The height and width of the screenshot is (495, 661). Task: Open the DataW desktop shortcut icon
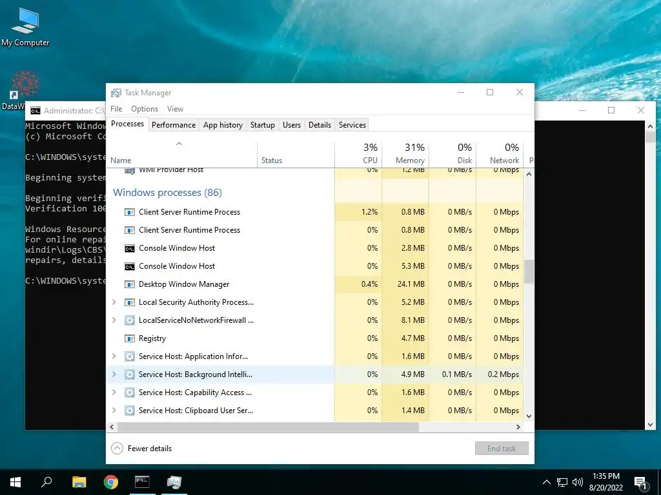(x=24, y=86)
